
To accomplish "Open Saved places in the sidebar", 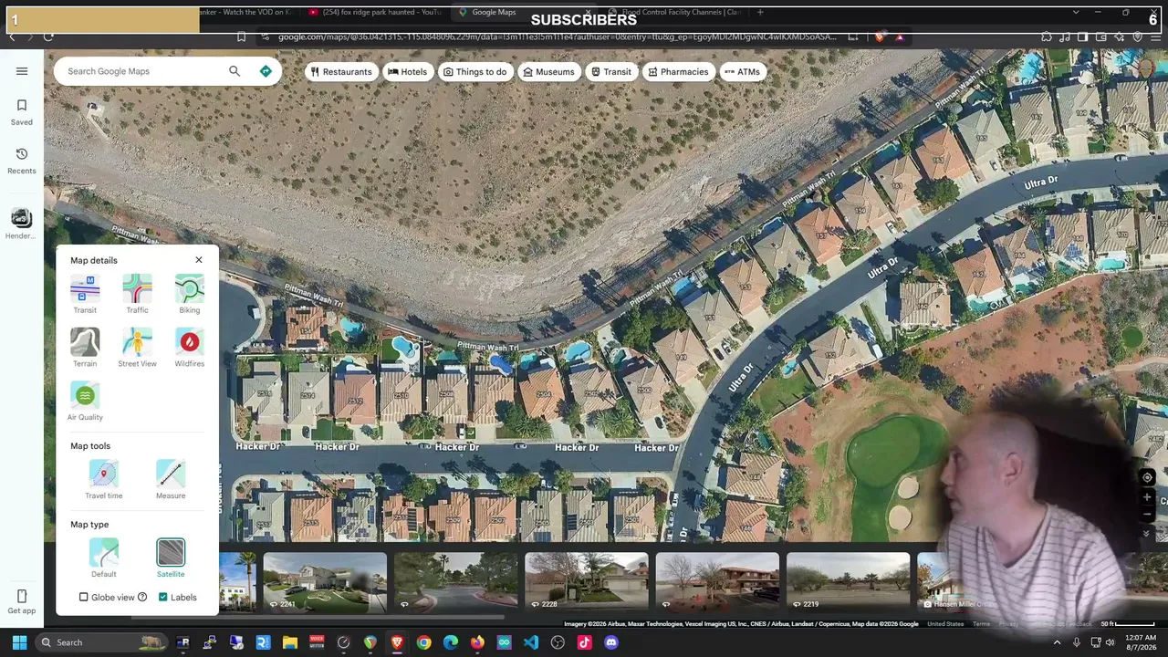I will 22,112.
